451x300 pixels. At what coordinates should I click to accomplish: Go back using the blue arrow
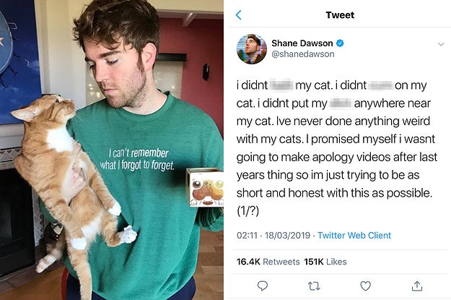239,14
